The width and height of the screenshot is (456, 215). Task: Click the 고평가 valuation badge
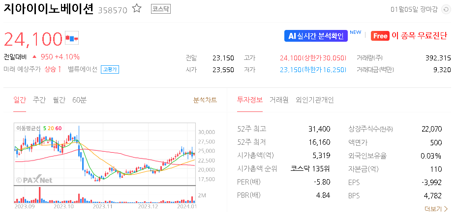tap(110, 70)
